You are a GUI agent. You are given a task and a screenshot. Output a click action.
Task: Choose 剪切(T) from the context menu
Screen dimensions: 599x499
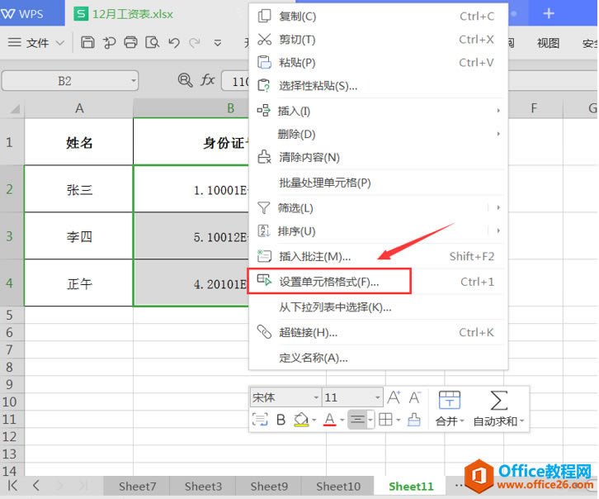coord(378,40)
